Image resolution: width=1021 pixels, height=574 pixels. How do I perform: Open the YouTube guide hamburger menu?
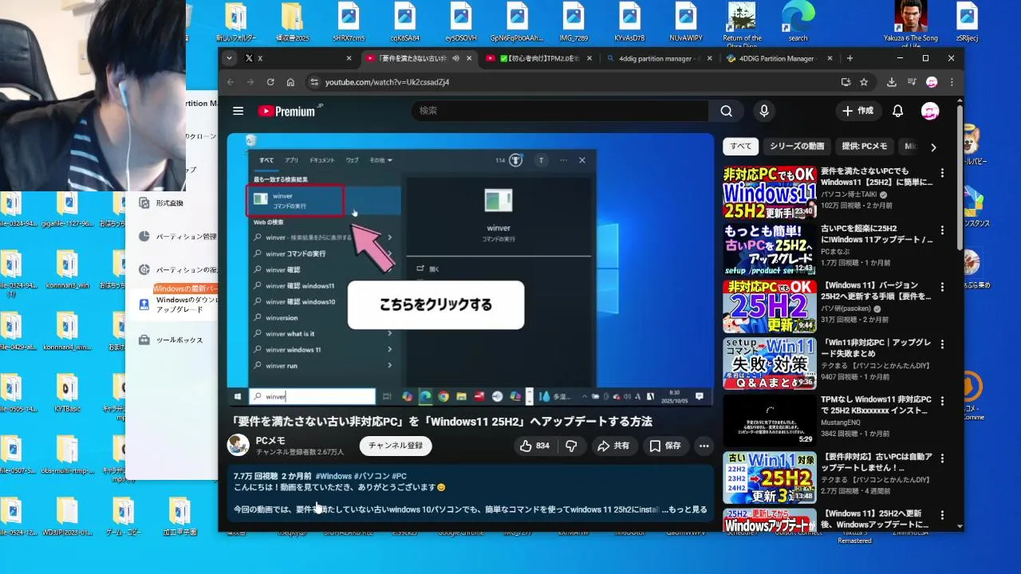238,111
